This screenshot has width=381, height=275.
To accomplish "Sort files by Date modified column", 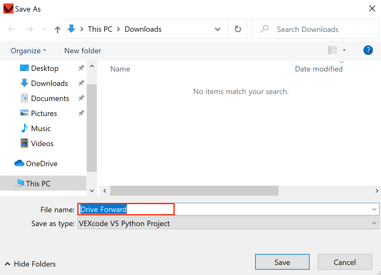I will pyautogui.click(x=319, y=69).
